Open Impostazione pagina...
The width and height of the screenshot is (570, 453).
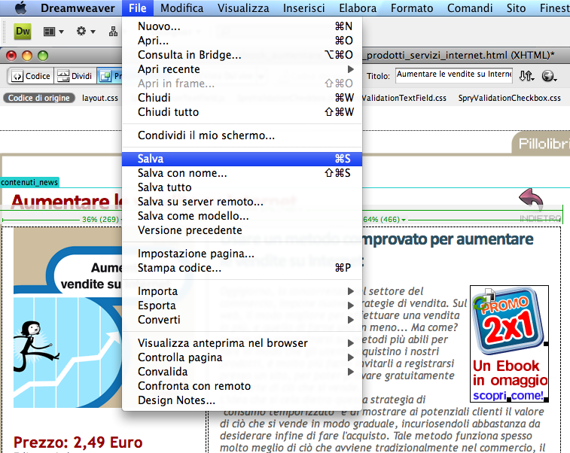pos(242,253)
